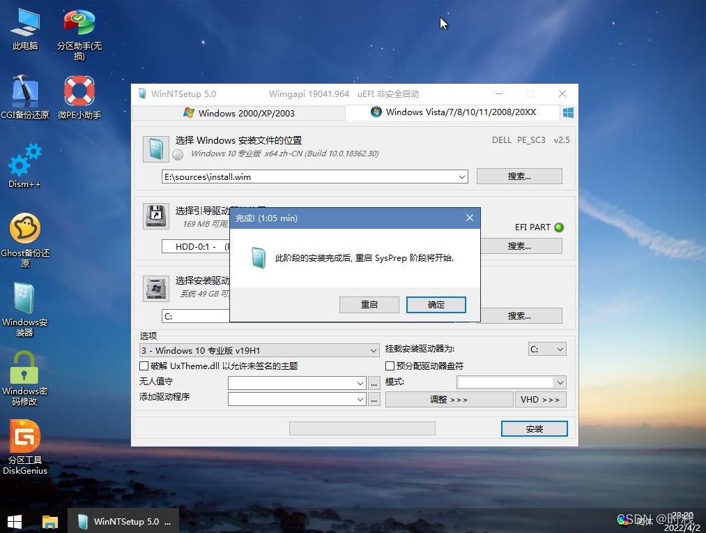
Task: Switch to Windows Vista/7/8/10/11 tab
Action: pos(453,112)
